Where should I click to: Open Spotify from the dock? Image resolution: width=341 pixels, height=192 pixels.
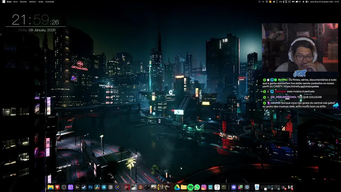(x=190, y=187)
